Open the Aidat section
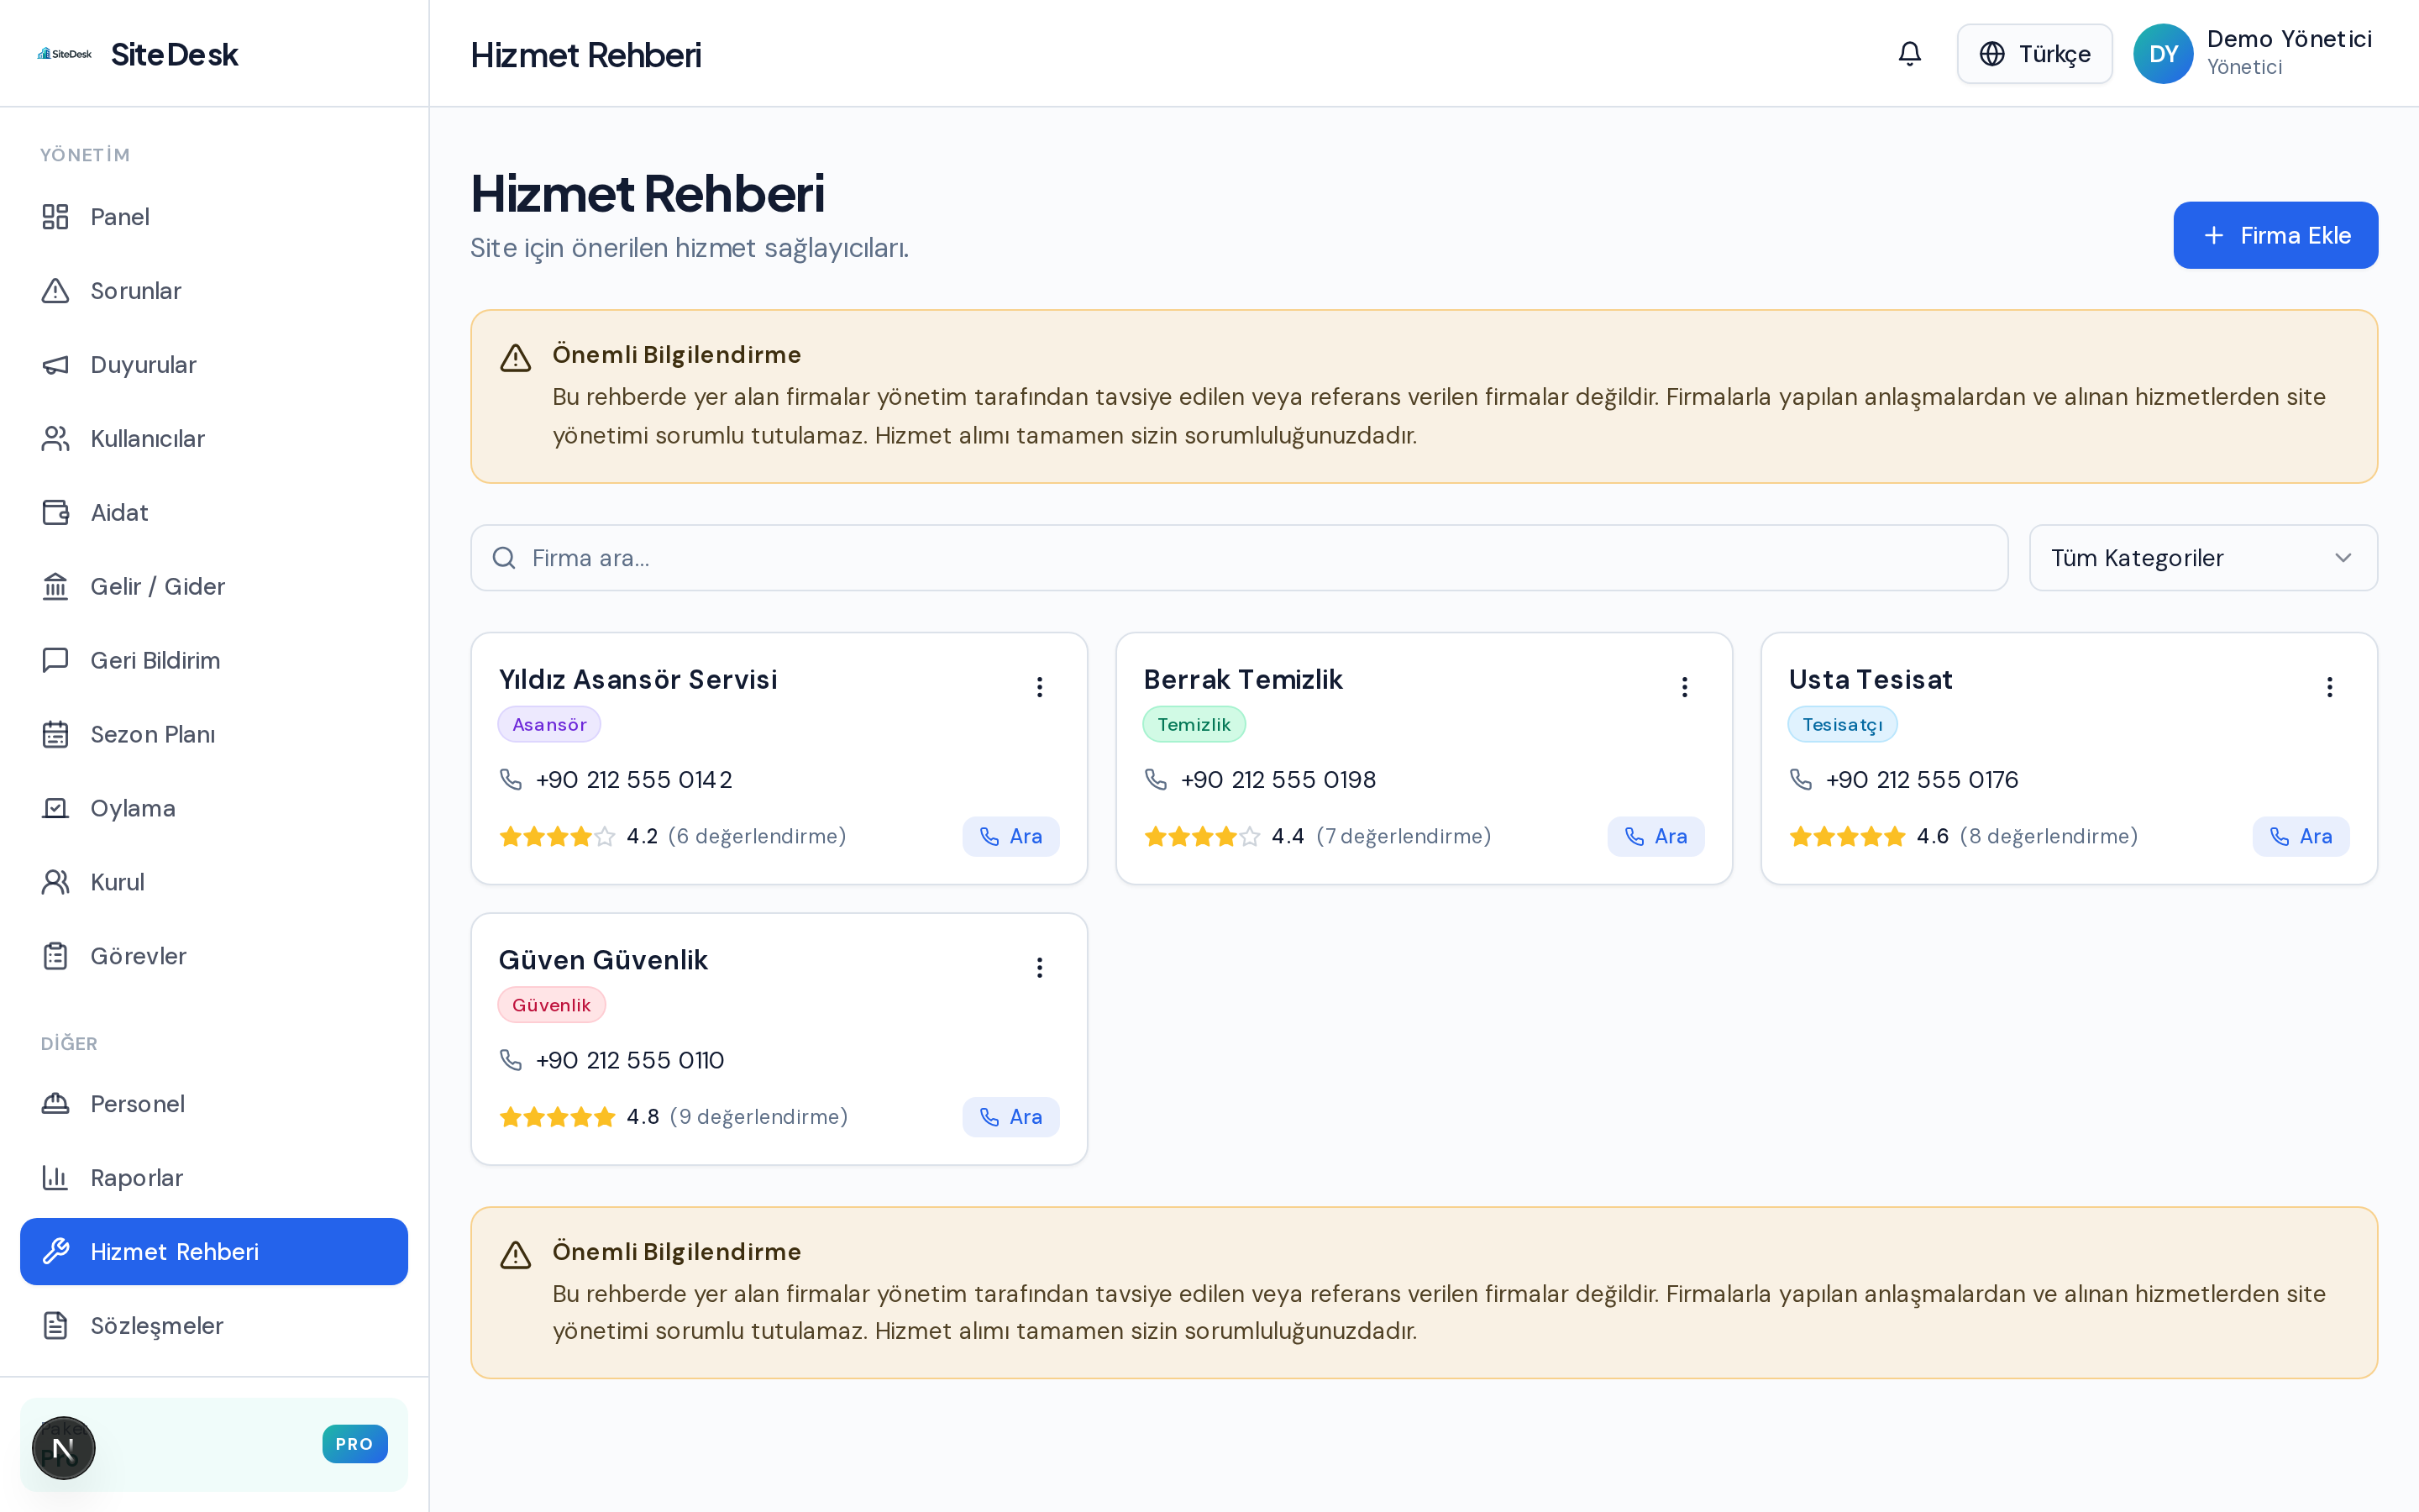The width and height of the screenshot is (2419, 1512). pyautogui.click(x=214, y=513)
